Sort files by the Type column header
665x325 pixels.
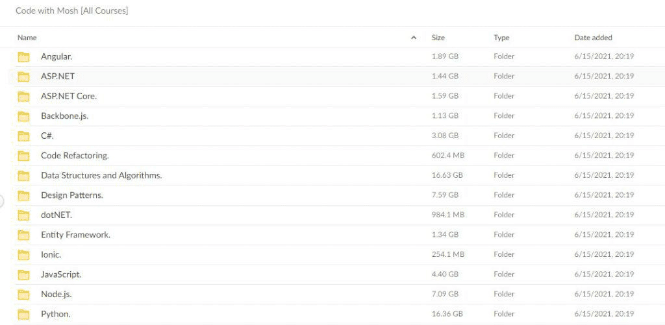click(x=501, y=38)
